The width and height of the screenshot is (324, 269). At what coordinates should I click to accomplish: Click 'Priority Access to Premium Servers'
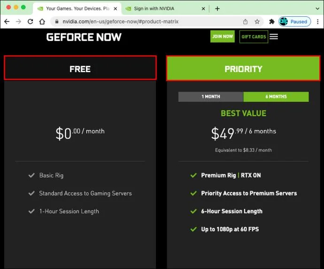tap(249, 193)
